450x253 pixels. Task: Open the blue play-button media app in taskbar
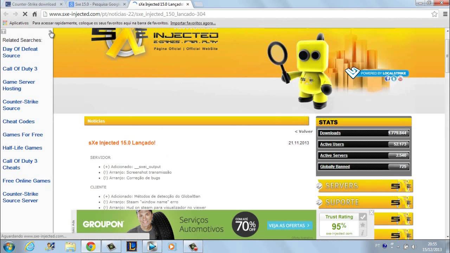pos(152,247)
